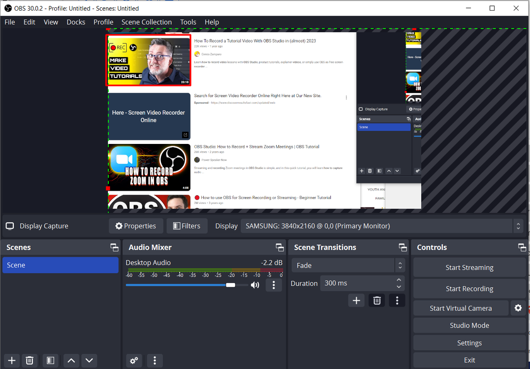
Task: Remove selected scene with trash icon
Action: (x=29, y=361)
